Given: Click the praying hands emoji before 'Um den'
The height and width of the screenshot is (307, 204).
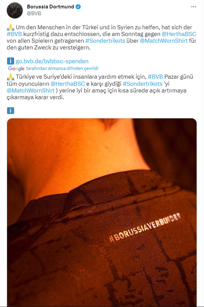Looking at the screenshot, I should pos(10,27).
